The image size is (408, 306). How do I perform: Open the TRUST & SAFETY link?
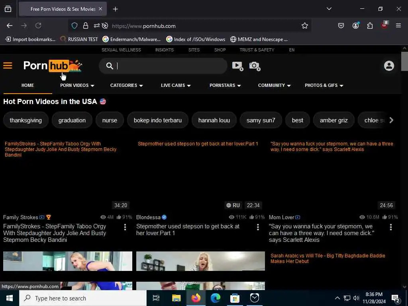[x=257, y=50]
